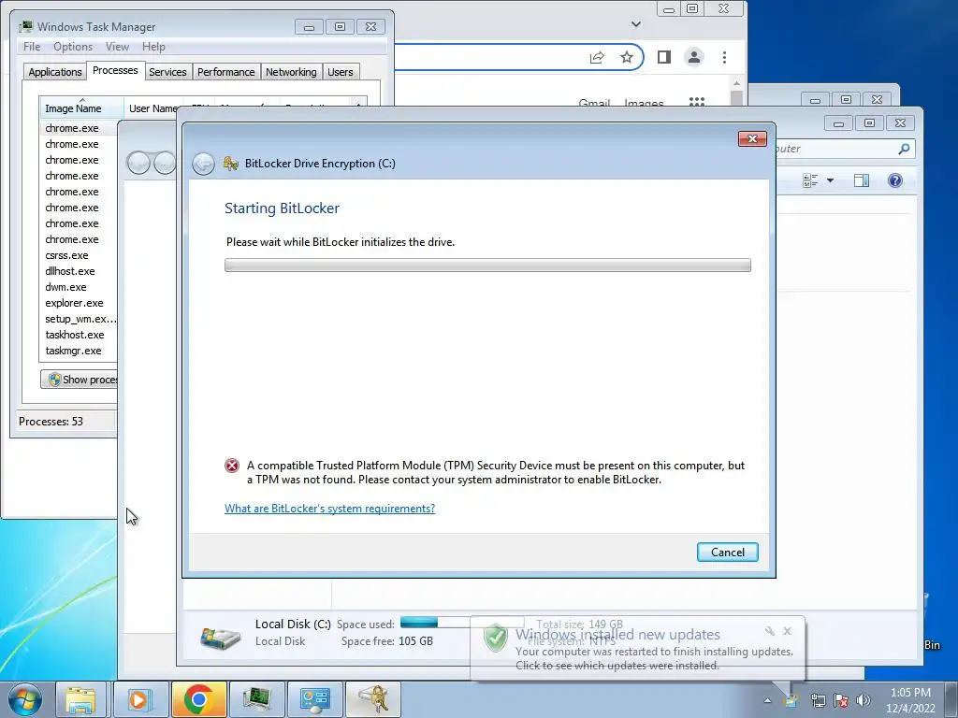Switch to Performance tab
Viewport: 958px width, 718px height.
[x=226, y=72]
